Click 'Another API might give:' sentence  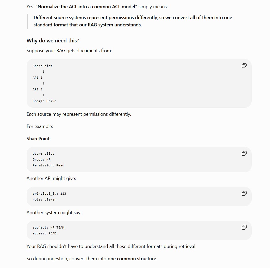[51, 178]
